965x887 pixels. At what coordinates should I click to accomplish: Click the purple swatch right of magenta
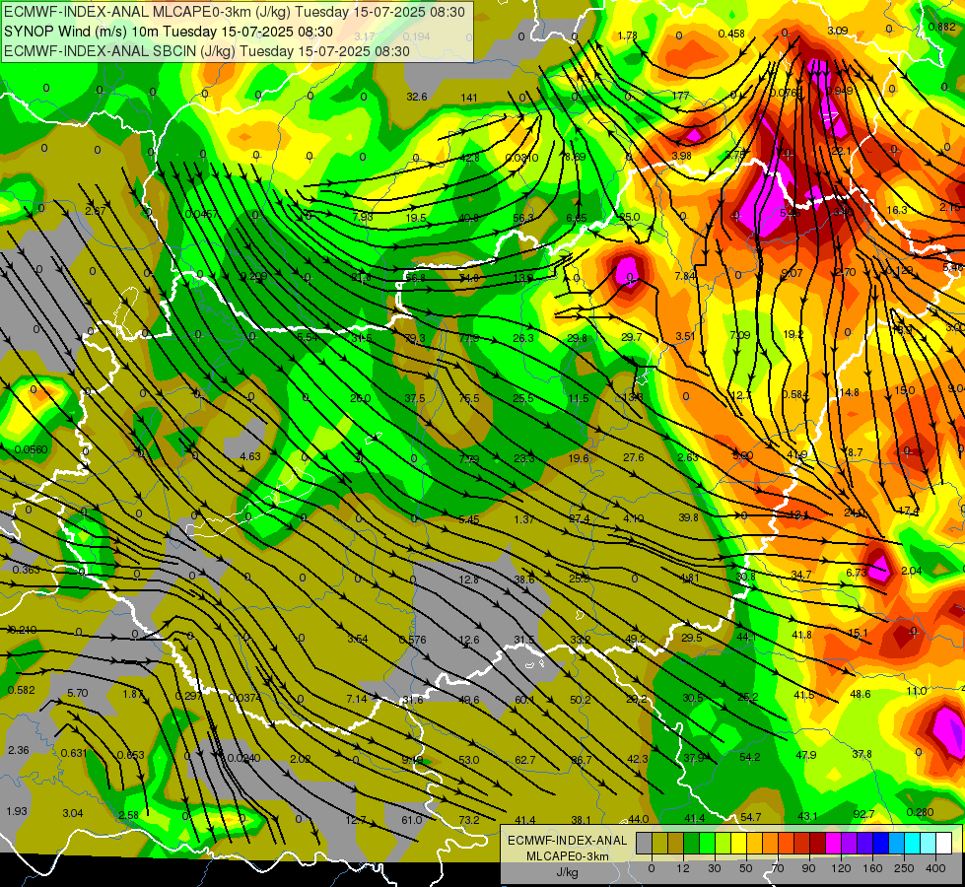(850, 843)
